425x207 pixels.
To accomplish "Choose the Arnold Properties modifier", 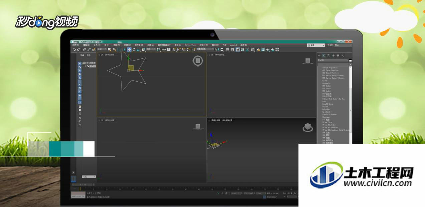I will click(330, 68).
